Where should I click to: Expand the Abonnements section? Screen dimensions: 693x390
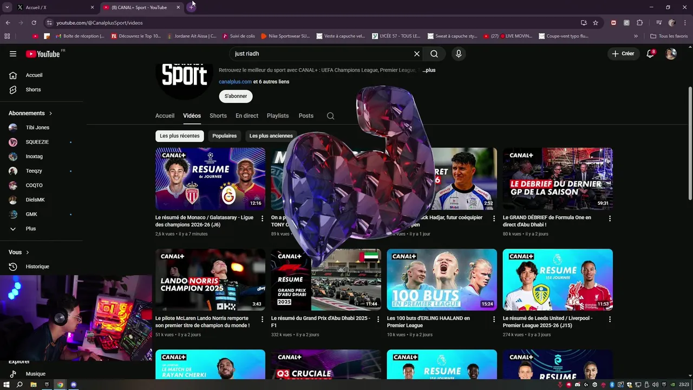coord(30,113)
